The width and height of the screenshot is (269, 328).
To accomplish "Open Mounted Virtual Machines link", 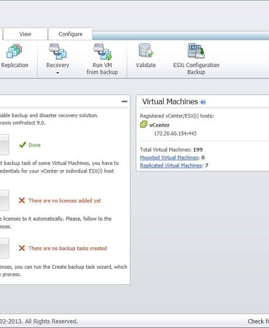I will point(169,157).
